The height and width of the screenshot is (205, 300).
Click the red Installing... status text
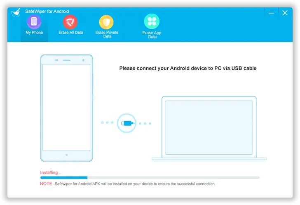pyautogui.click(x=50, y=172)
